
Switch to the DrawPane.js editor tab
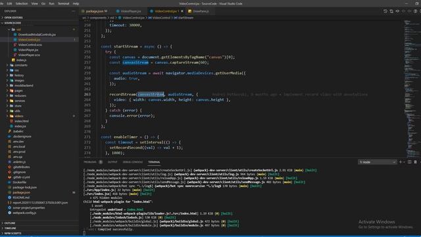pos(200,11)
